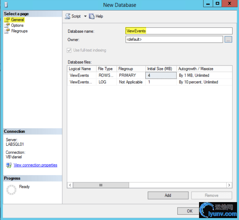Close the New Database dialog
Screen dimensions: 239x220
pos(229,4)
